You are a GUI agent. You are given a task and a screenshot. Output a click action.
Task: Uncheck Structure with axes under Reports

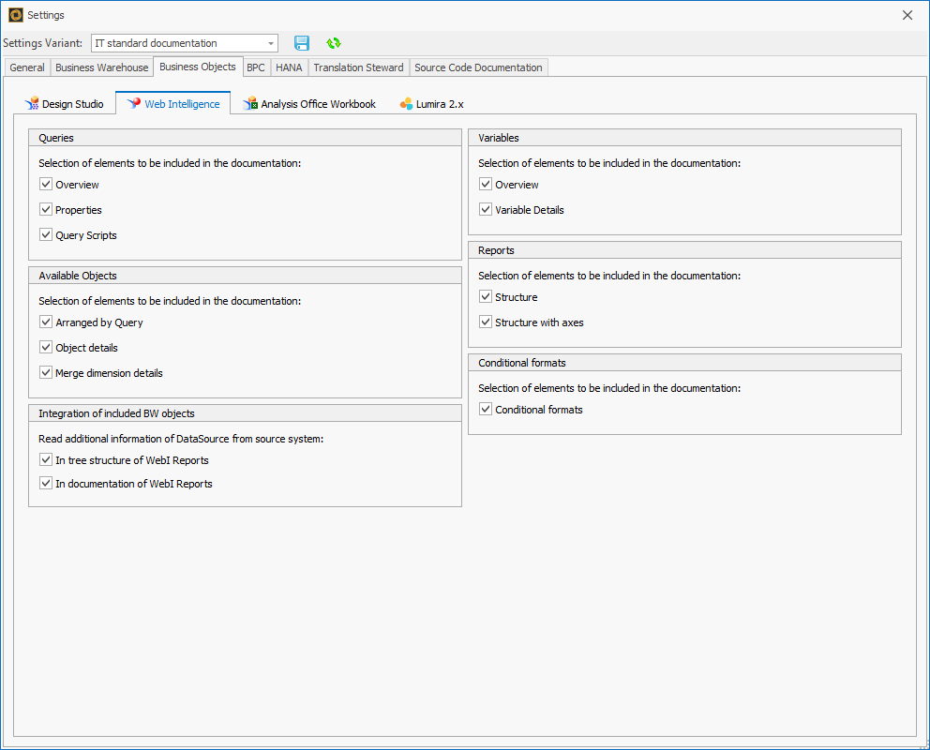485,321
